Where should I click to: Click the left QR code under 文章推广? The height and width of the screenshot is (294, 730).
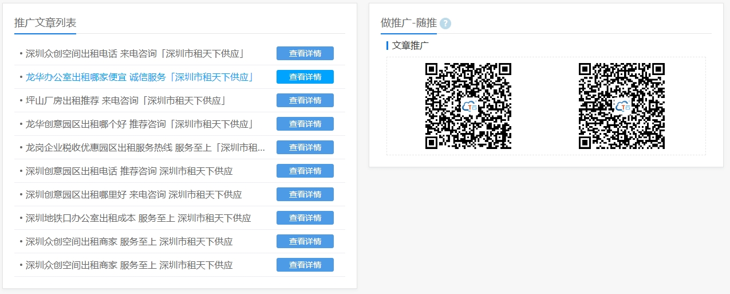(468, 106)
